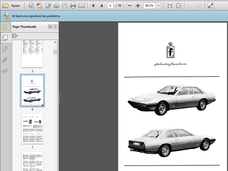Image resolution: width=228 pixels, height=171 pixels.
Task: Click the Open button label
Action: pos(15,6)
